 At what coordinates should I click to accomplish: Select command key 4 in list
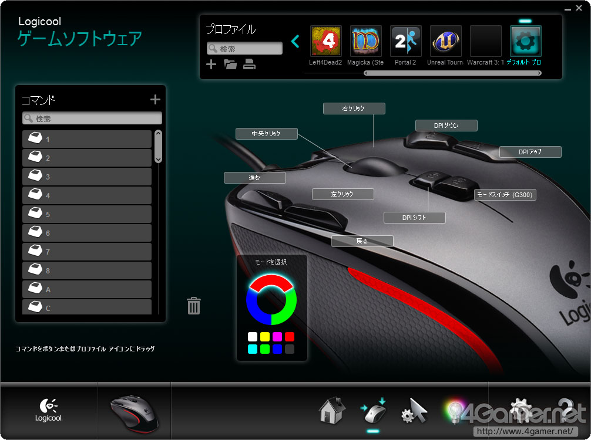point(87,195)
